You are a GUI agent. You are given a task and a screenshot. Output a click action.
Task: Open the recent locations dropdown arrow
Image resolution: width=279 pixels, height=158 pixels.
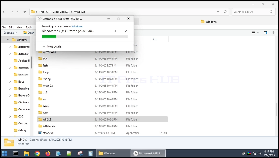tap(18, 12)
